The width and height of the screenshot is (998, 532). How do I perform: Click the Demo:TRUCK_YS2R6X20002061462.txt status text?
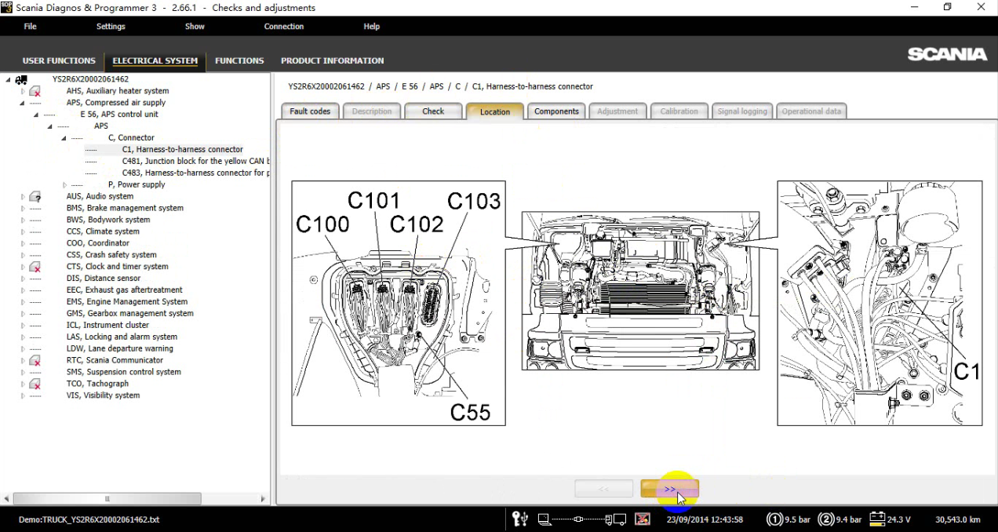[x=89, y=519]
